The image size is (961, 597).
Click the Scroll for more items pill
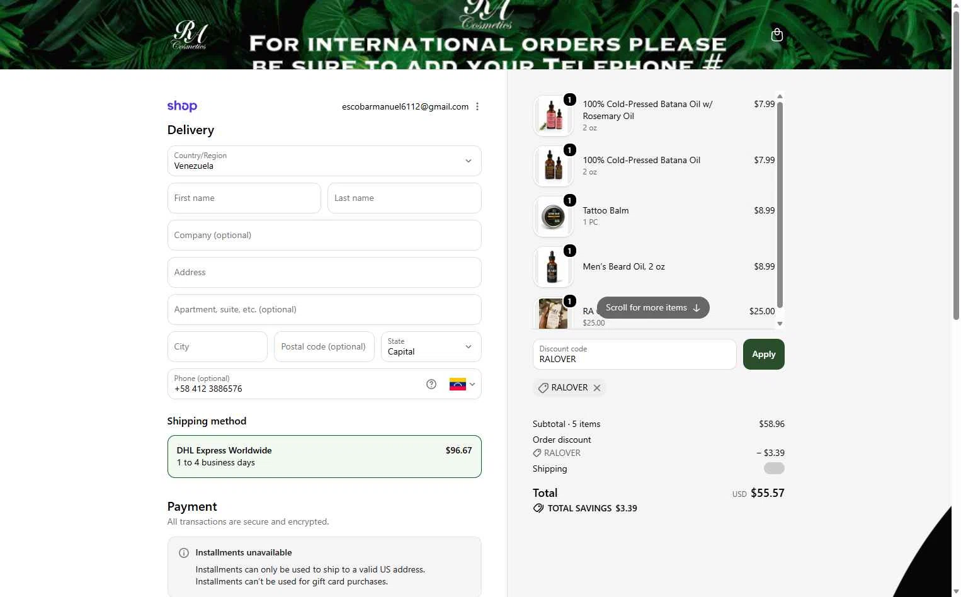click(x=653, y=308)
